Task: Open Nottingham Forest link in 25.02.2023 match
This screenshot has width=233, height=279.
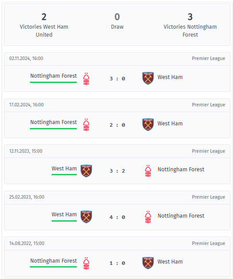Action: pos(181,216)
